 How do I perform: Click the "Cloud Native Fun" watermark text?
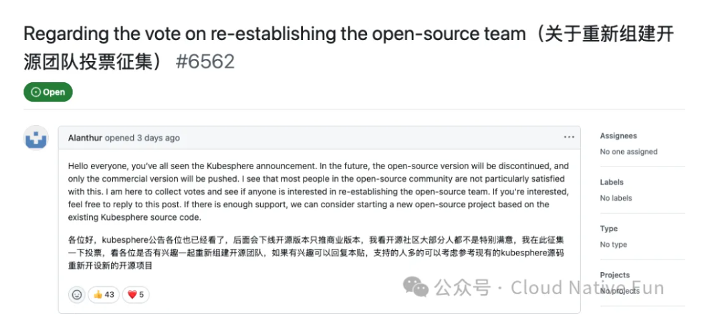(587, 288)
